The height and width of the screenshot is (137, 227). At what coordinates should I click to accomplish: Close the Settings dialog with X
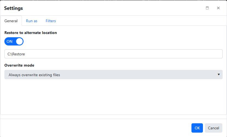(x=218, y=8)
